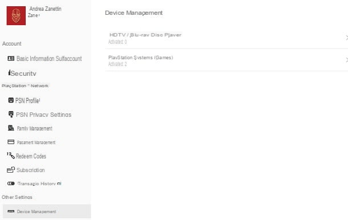Click the Transaction History icon
The height and width of the screenshot is (220, 348).
[11, 184]
